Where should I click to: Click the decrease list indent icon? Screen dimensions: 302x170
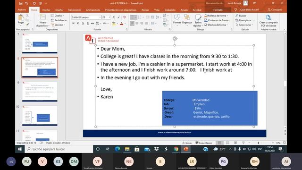click(x=148, y=17)
